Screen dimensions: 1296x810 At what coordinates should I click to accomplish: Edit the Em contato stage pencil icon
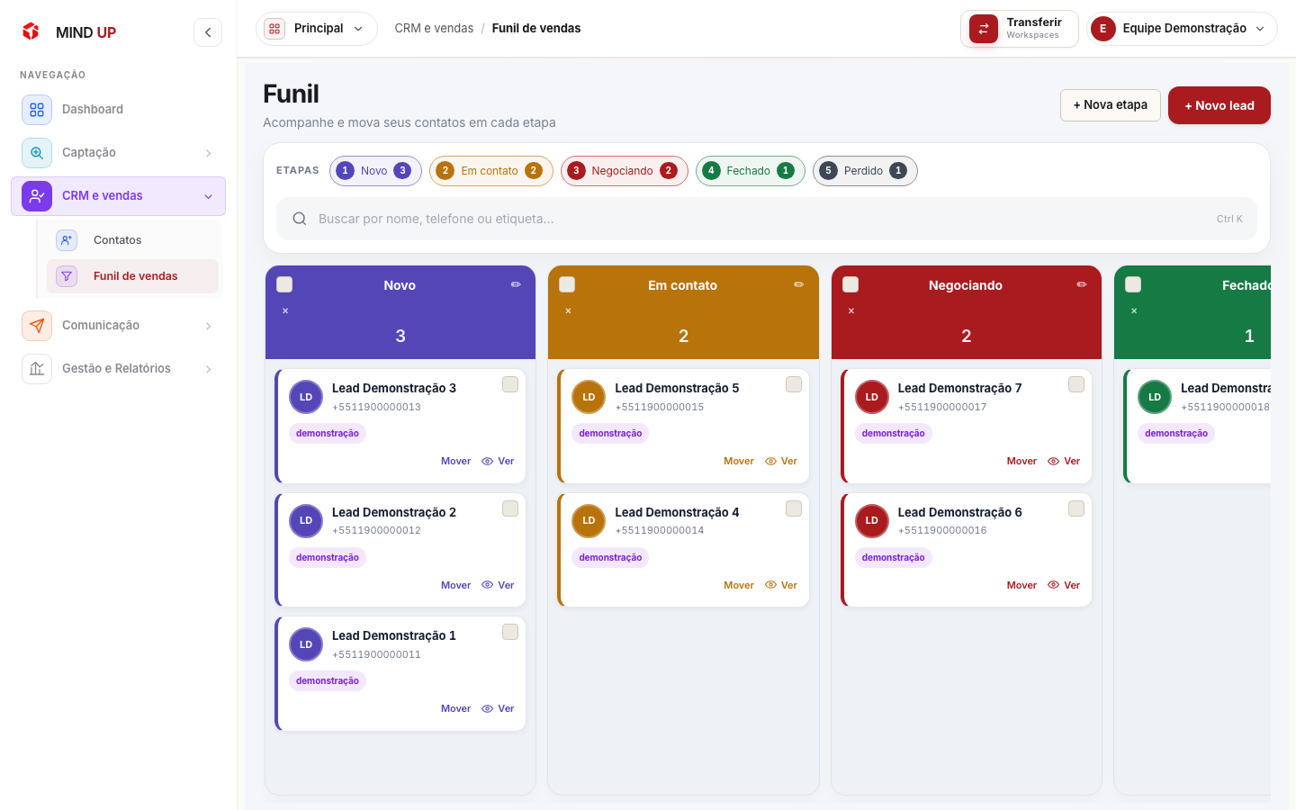[x=798, y=284]
